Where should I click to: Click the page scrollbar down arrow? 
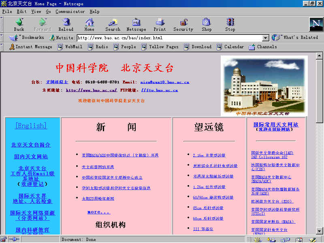click(x=319, y=231)
